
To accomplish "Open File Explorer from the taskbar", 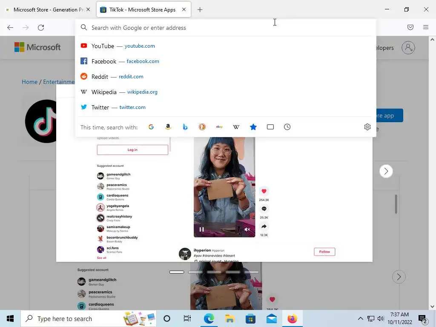I will click(230, 318).
